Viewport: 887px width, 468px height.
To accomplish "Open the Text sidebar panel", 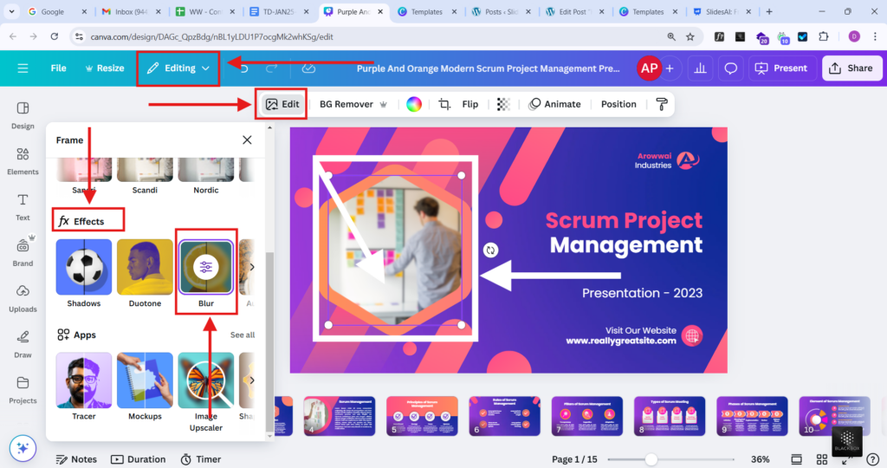I will point(23,207).
